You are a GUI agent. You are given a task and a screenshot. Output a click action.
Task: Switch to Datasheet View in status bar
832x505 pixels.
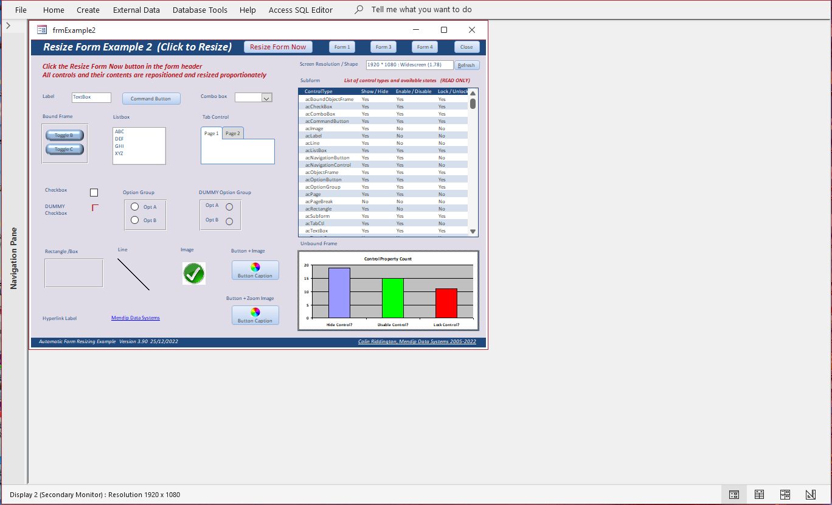760,495
